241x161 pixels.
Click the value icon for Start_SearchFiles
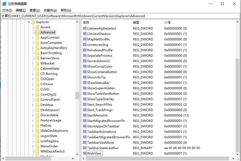tap(85, 104)
